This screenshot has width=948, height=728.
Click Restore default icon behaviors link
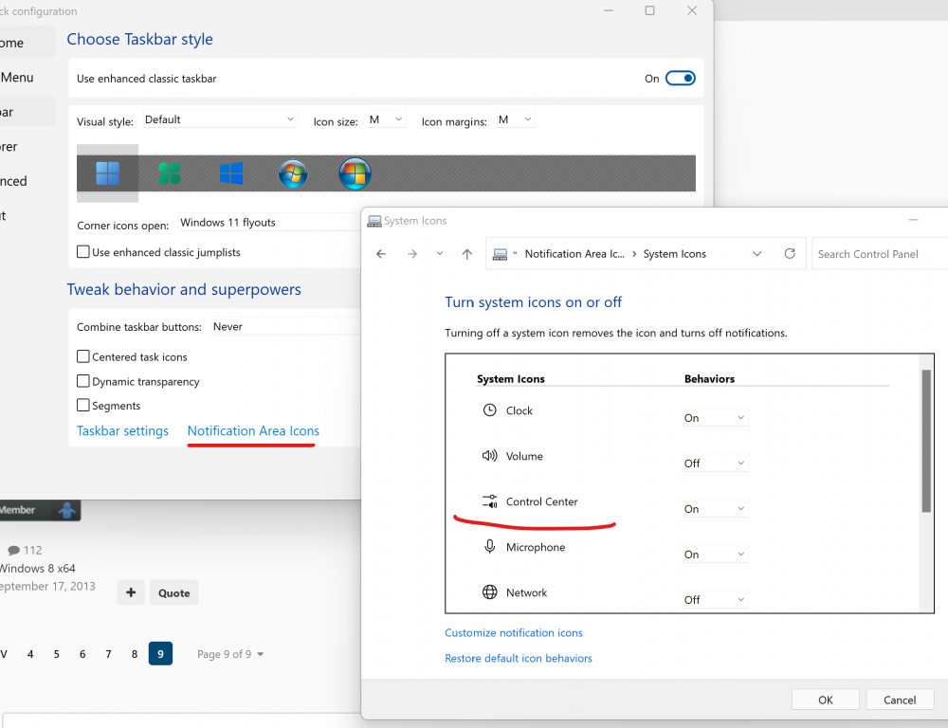[x=519, y=659]
